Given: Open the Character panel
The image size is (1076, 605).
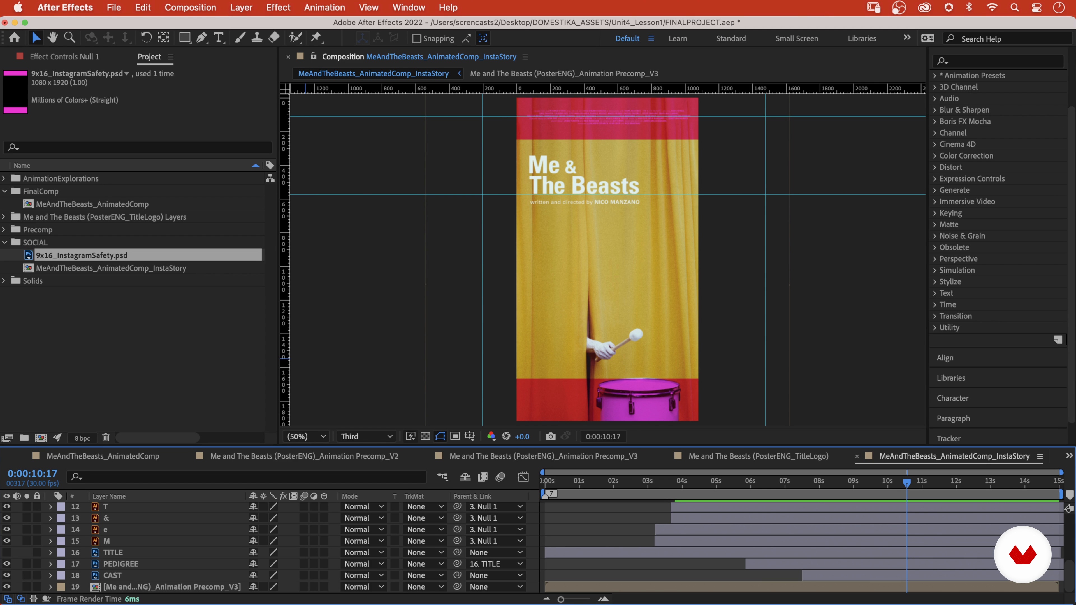Looking at the screenshot, I should pyautogui.click(x=952, y=398).
